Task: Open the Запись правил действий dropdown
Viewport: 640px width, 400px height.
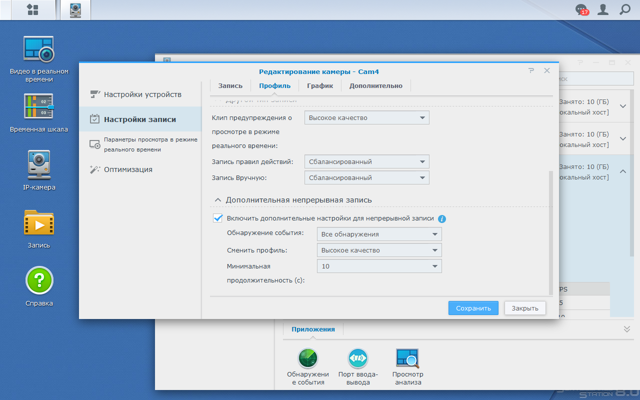Action: coord(367,162)
